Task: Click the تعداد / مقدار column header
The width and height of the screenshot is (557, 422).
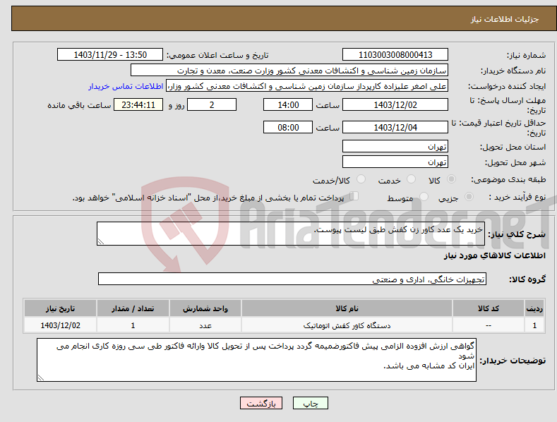Action: 133,308
